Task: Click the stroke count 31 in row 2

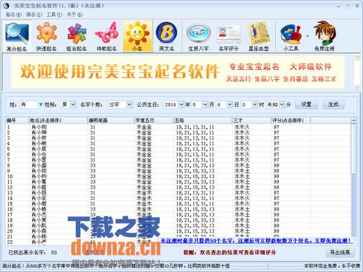Action: (x=93, y=133)
